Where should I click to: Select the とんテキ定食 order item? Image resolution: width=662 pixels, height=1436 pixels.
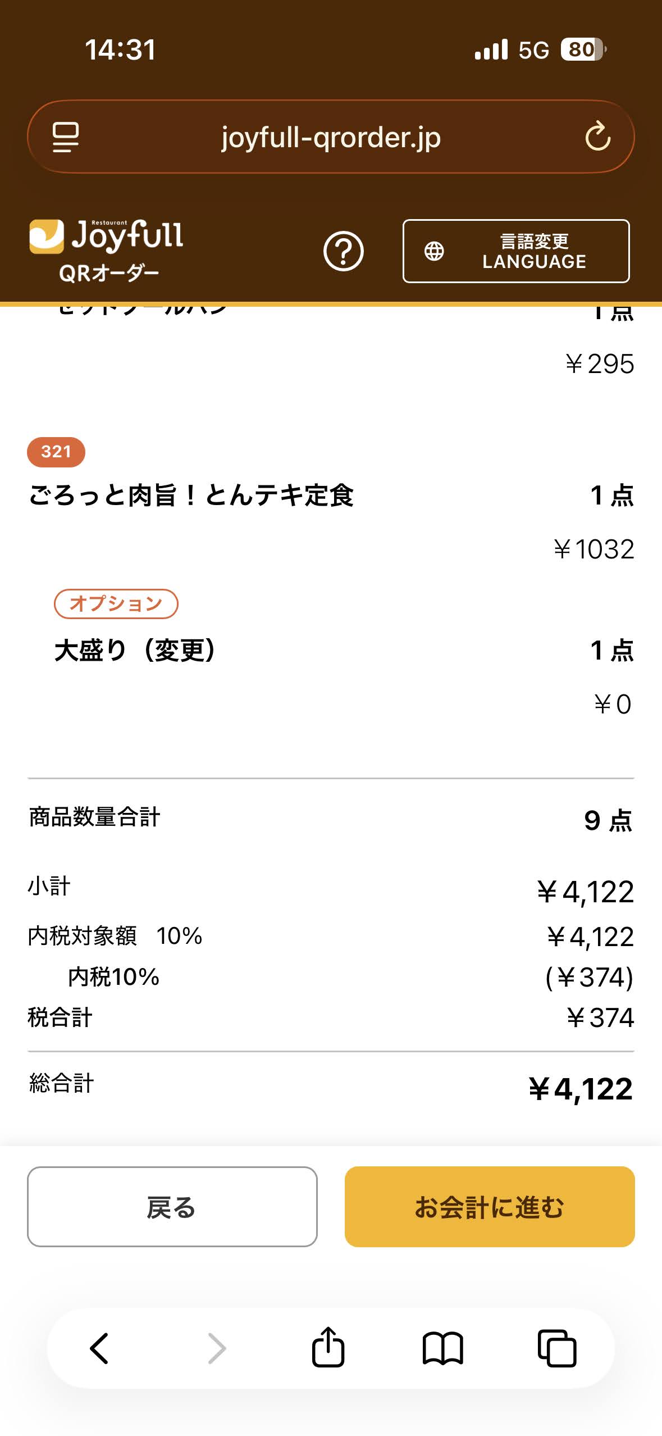[x=191, y=496]
